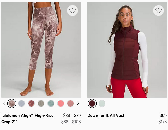Click the $39 - $79 sale price
This screenshot has height=130, width=168.
72,115
